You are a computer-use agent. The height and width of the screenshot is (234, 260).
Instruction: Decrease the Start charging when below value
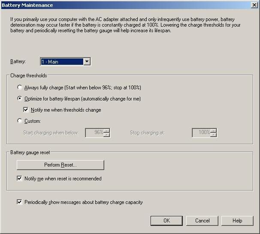107,135
